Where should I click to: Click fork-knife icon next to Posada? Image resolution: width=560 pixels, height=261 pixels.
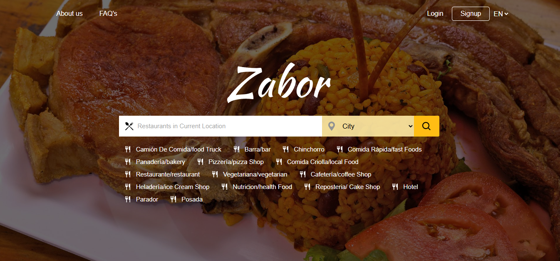point(173,199)
